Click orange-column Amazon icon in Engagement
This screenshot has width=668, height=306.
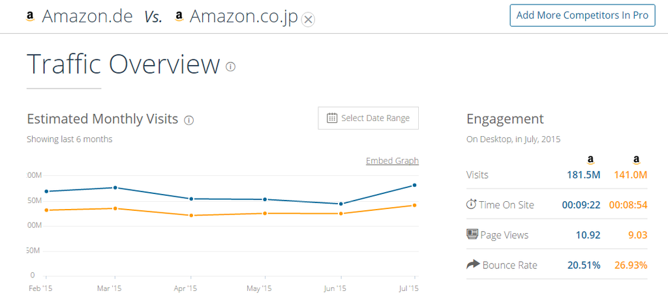point(637,160)
